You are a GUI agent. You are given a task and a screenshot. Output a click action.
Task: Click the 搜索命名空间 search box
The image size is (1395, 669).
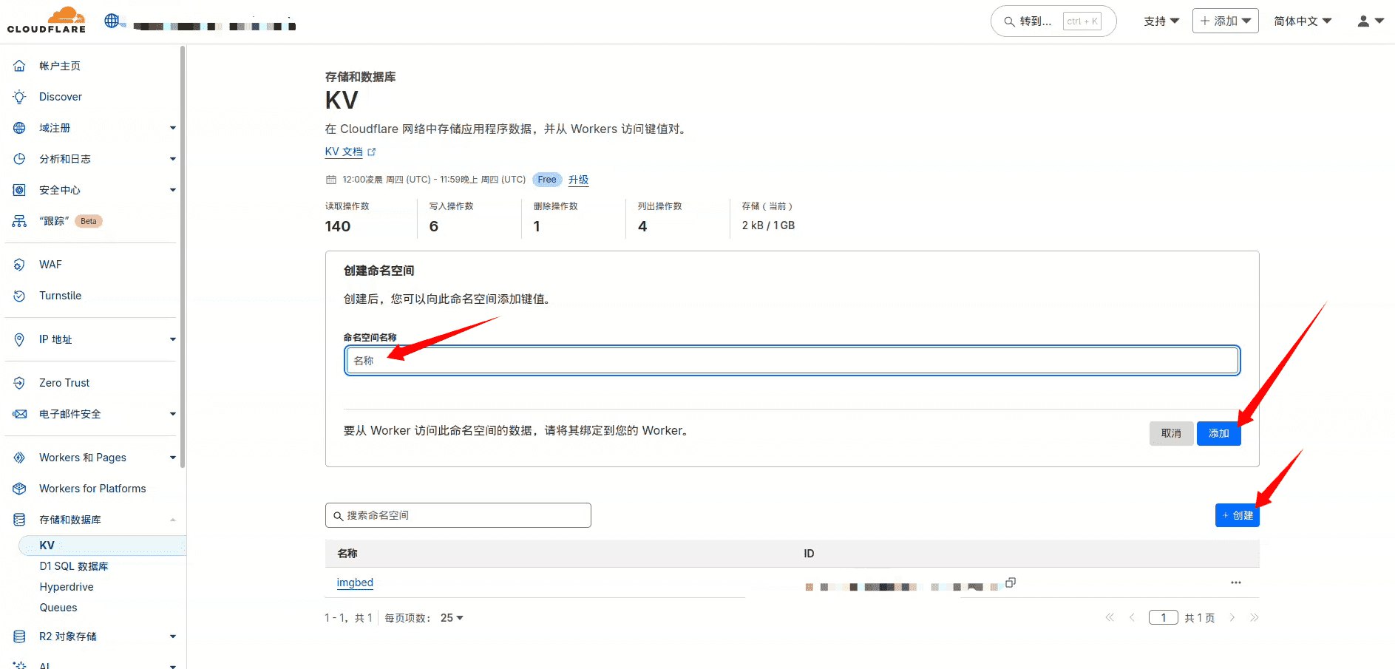[458, 515]
